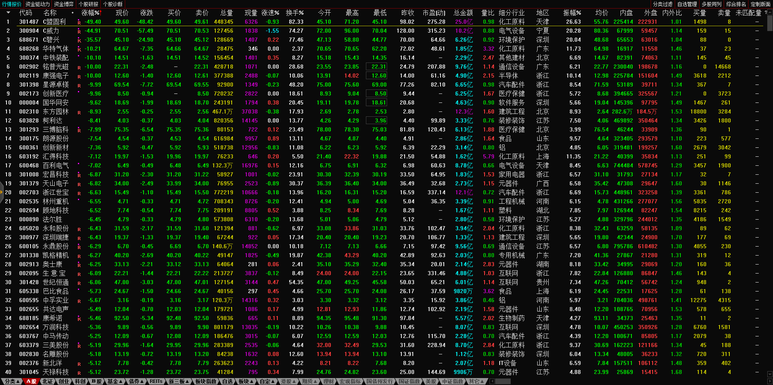Image resolution: width=773 pixels, height=385 pixels.
Task: Click the scroll-left arrow beside bottom tabs
Action: click(492, 381)
